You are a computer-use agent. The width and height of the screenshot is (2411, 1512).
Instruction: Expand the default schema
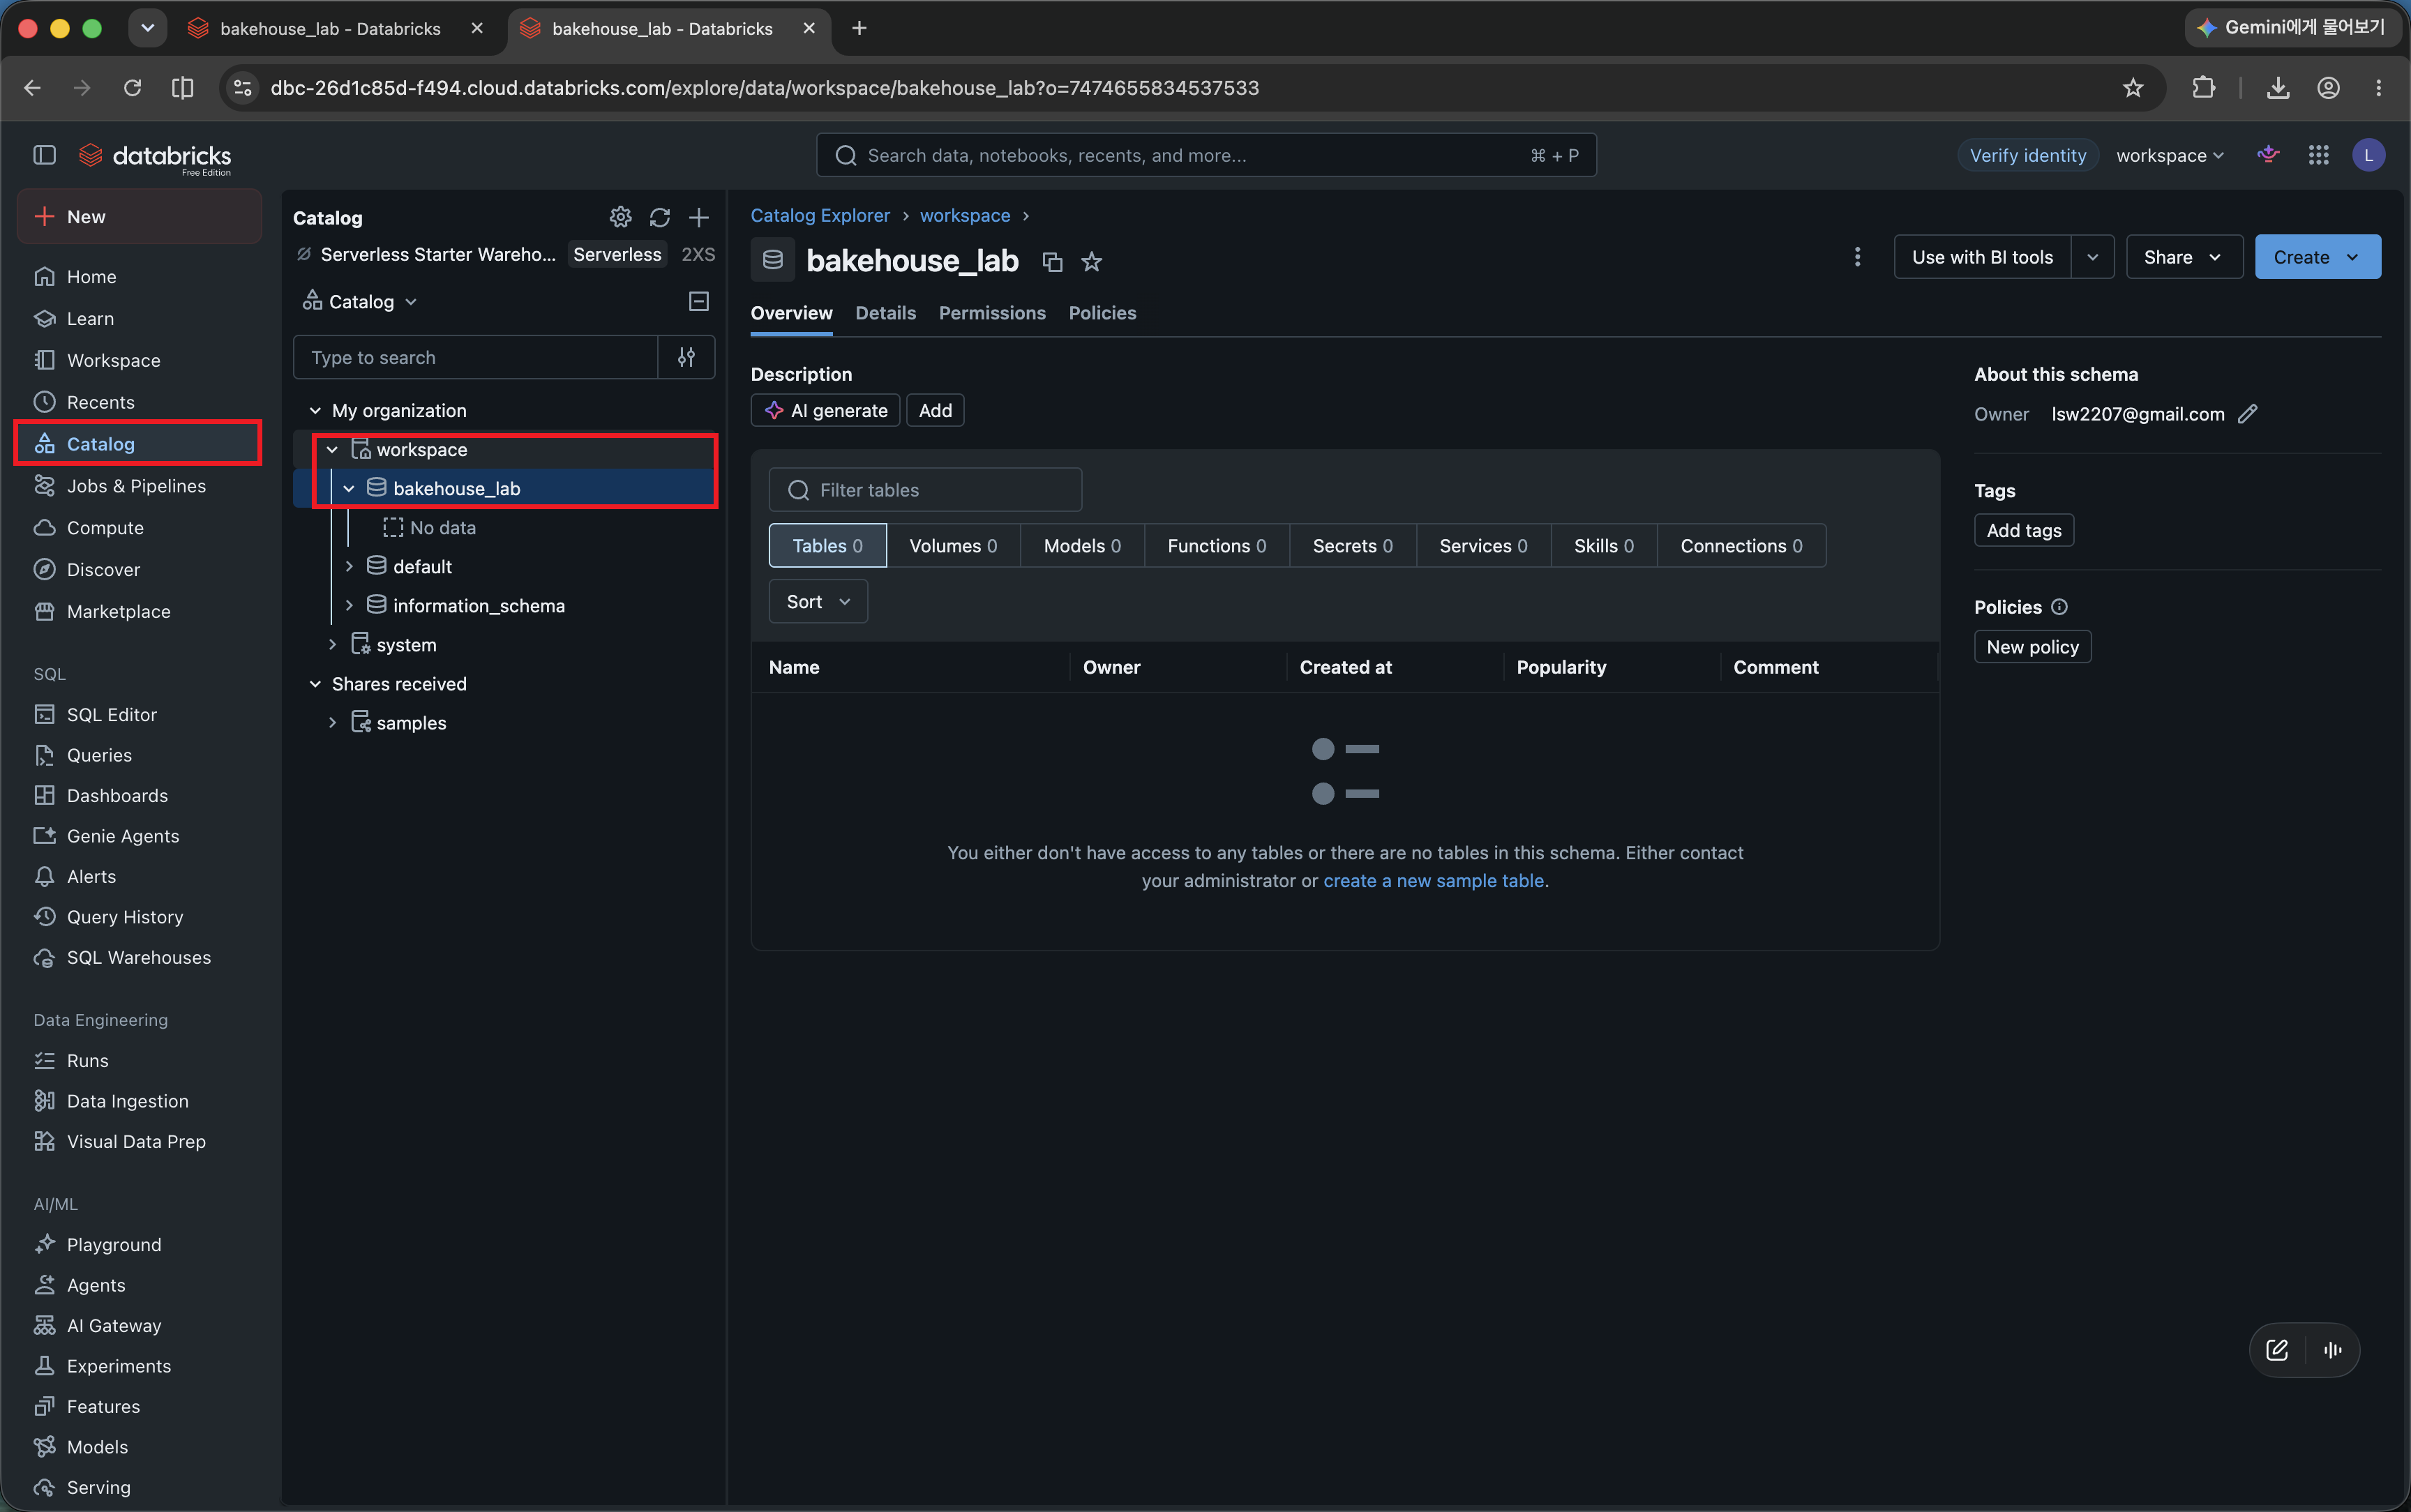[349, 567]
